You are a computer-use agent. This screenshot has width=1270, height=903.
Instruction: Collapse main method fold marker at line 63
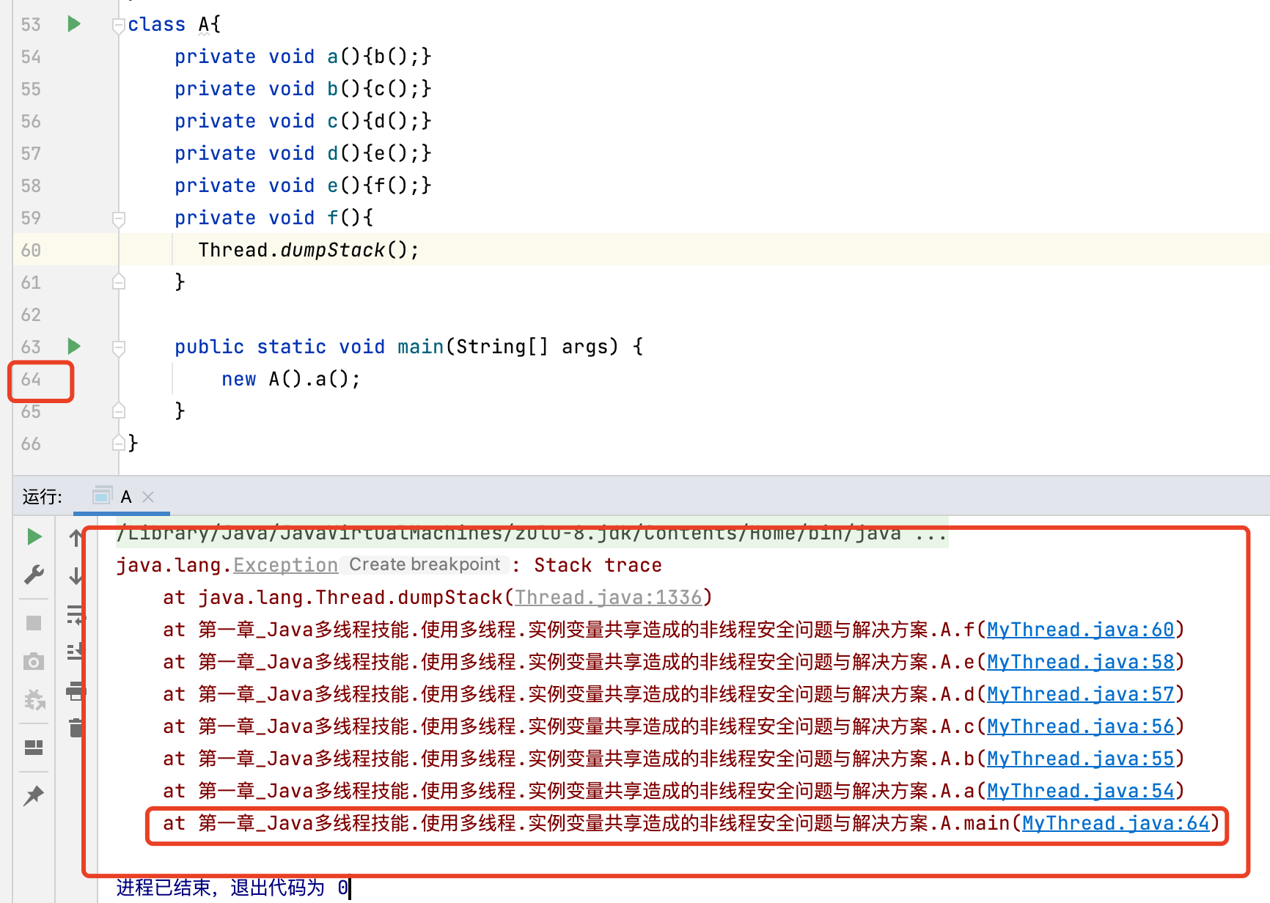point(119,347)
